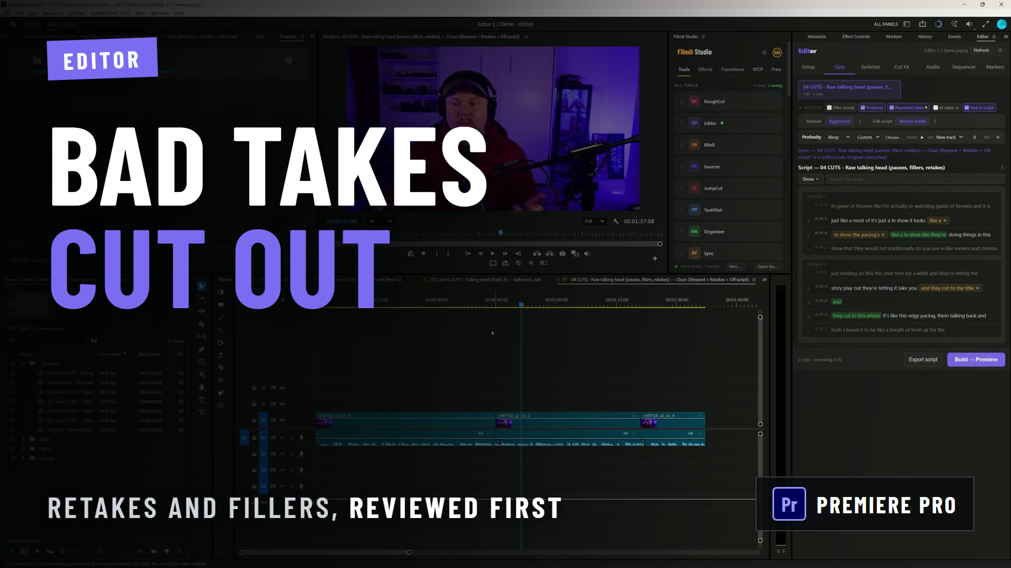
Task: Click the Filmit Studio search icon
Action: point(764,53)
